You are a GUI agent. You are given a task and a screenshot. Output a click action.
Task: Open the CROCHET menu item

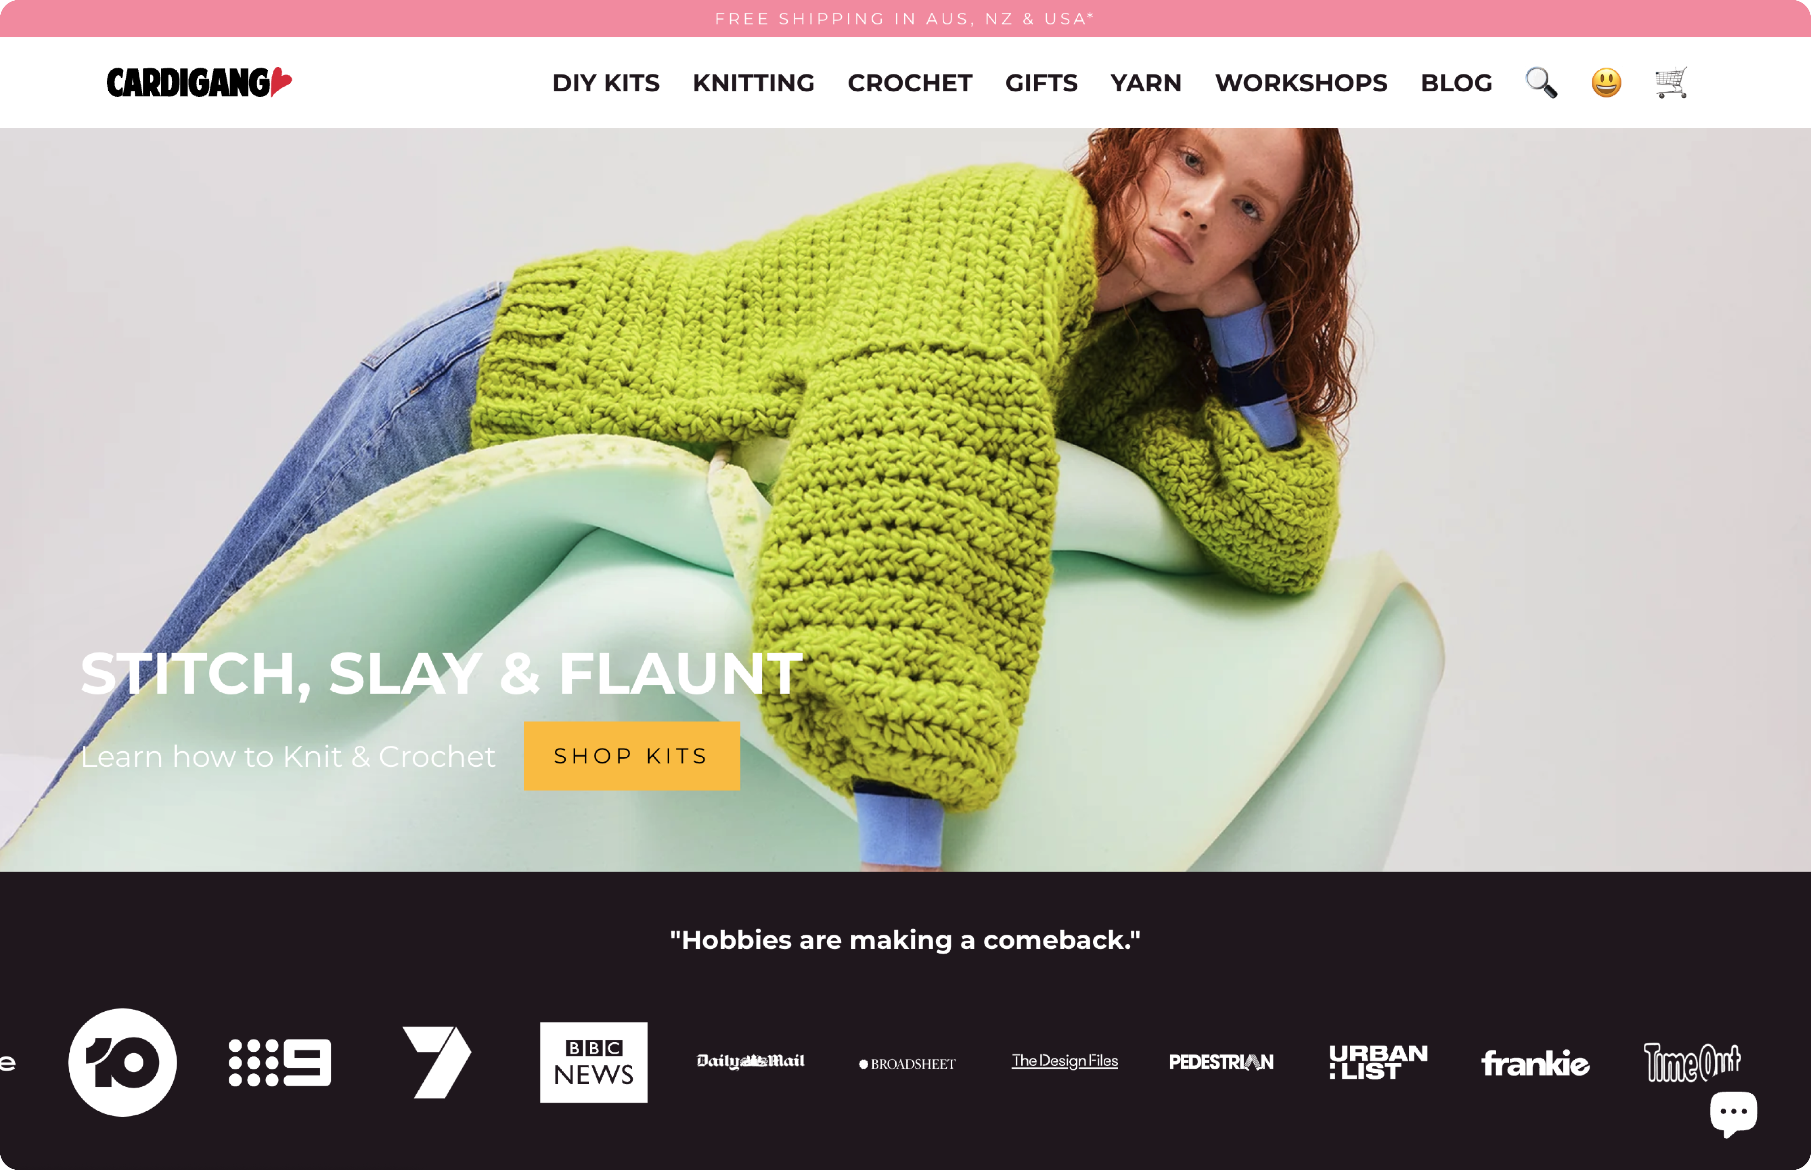(910, 83)
